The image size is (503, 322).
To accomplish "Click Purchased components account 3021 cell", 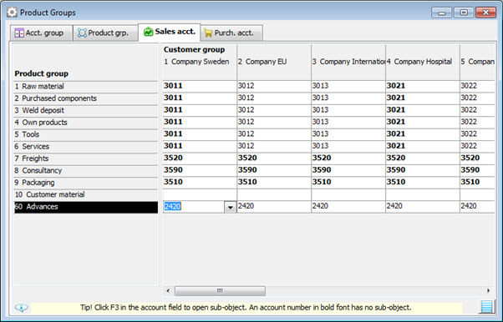I will pos(423,98).
